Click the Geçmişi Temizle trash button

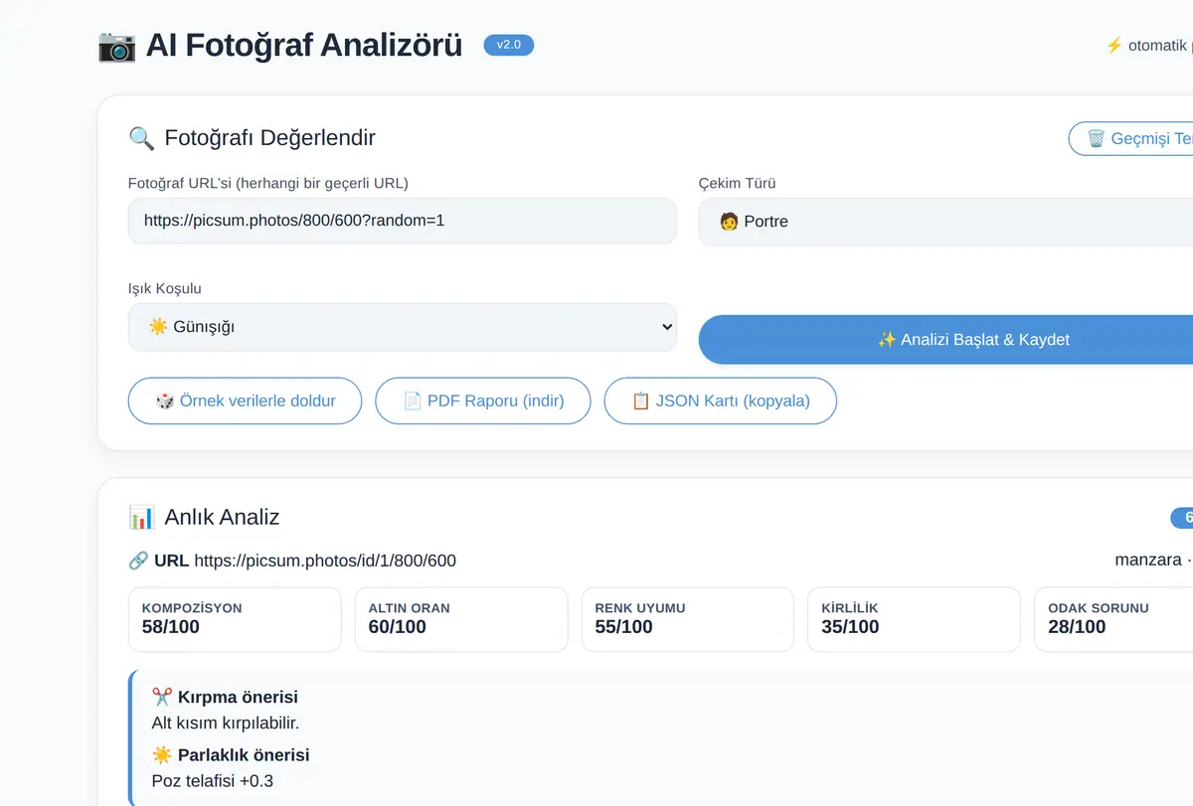[x=1131, y=138]
